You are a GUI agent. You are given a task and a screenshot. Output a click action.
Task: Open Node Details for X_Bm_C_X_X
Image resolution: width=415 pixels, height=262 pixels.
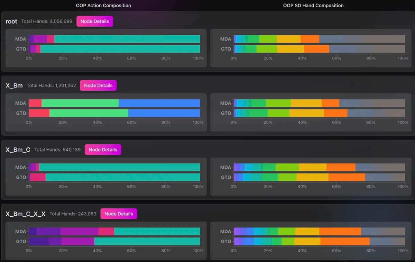point(119,214)
